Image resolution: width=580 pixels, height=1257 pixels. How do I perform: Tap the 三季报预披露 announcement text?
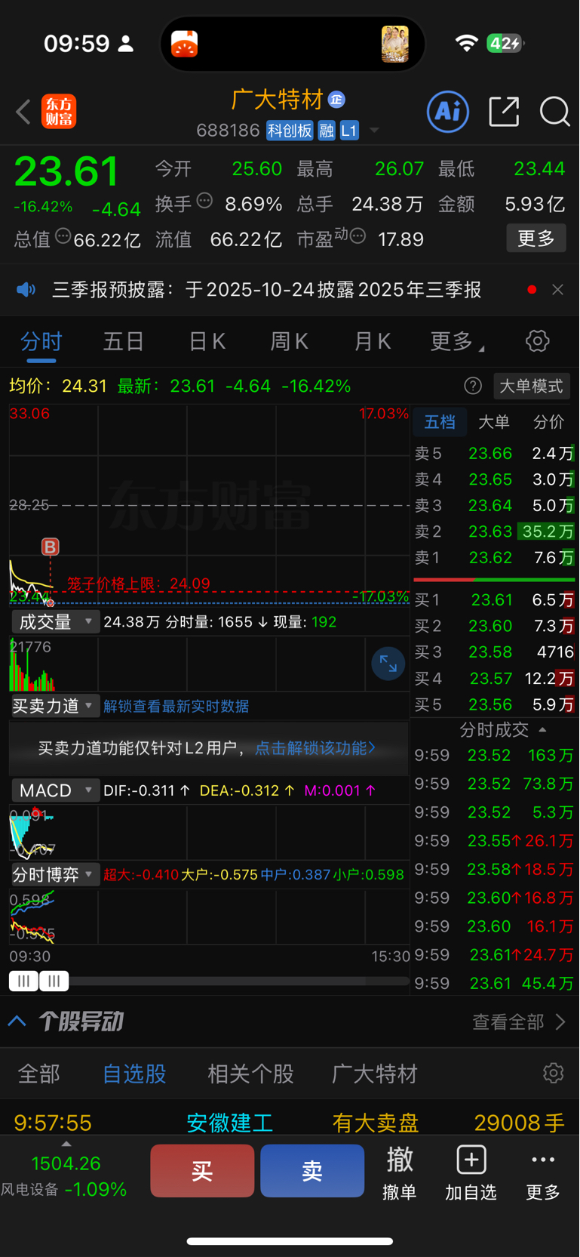[x=266, y=290]
